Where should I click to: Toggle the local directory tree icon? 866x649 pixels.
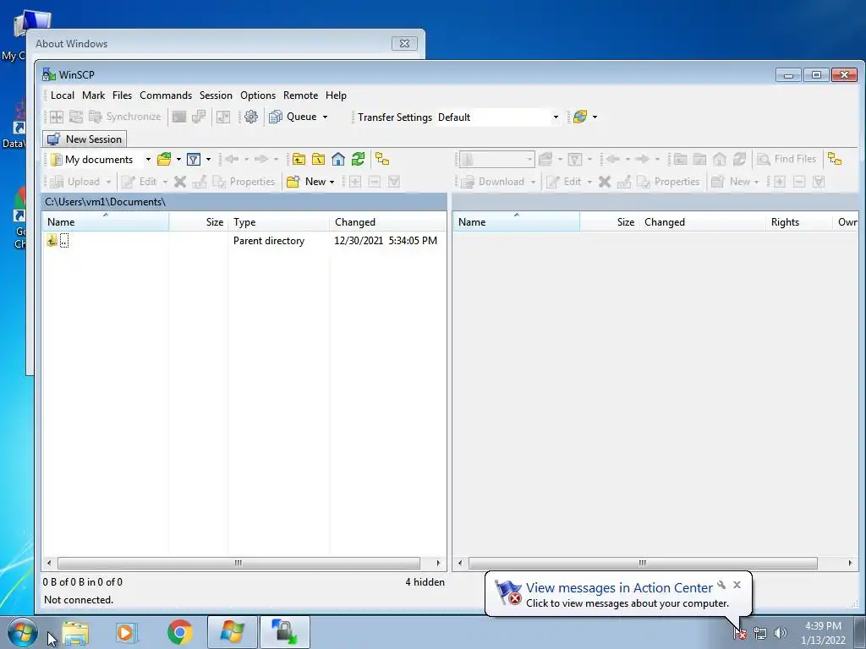[x=382, y=160]
